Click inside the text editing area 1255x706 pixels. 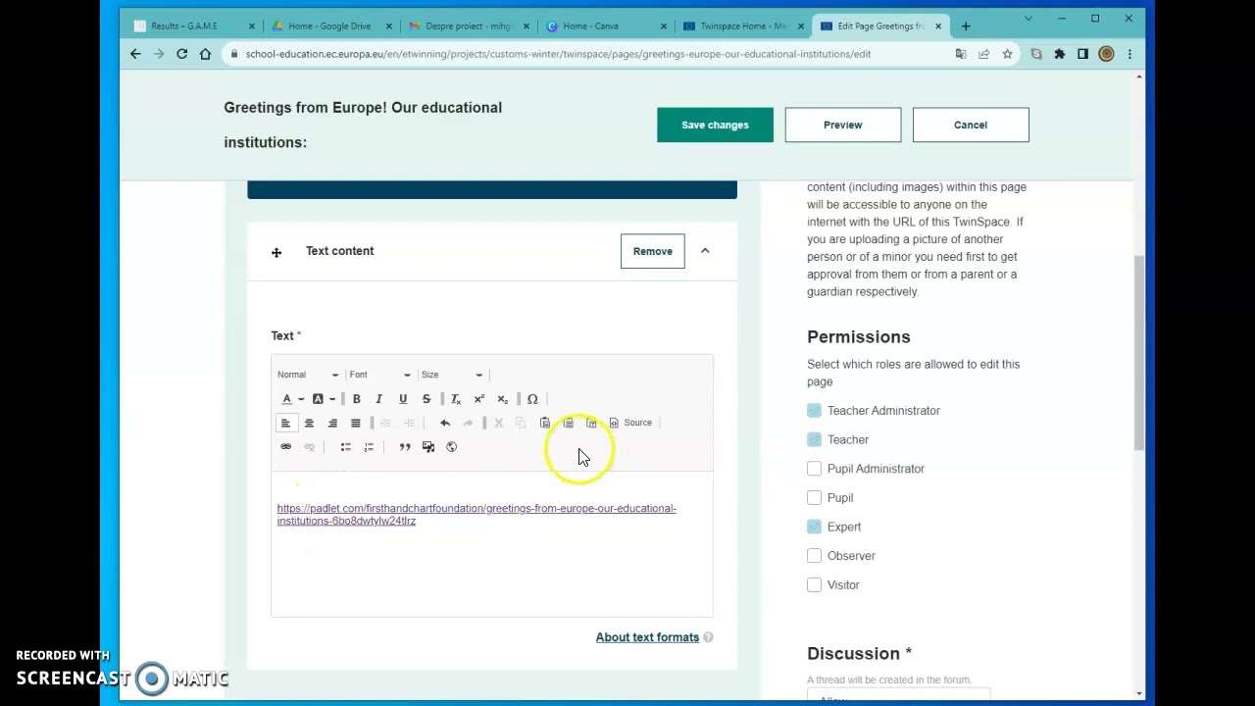pos(492,544)
